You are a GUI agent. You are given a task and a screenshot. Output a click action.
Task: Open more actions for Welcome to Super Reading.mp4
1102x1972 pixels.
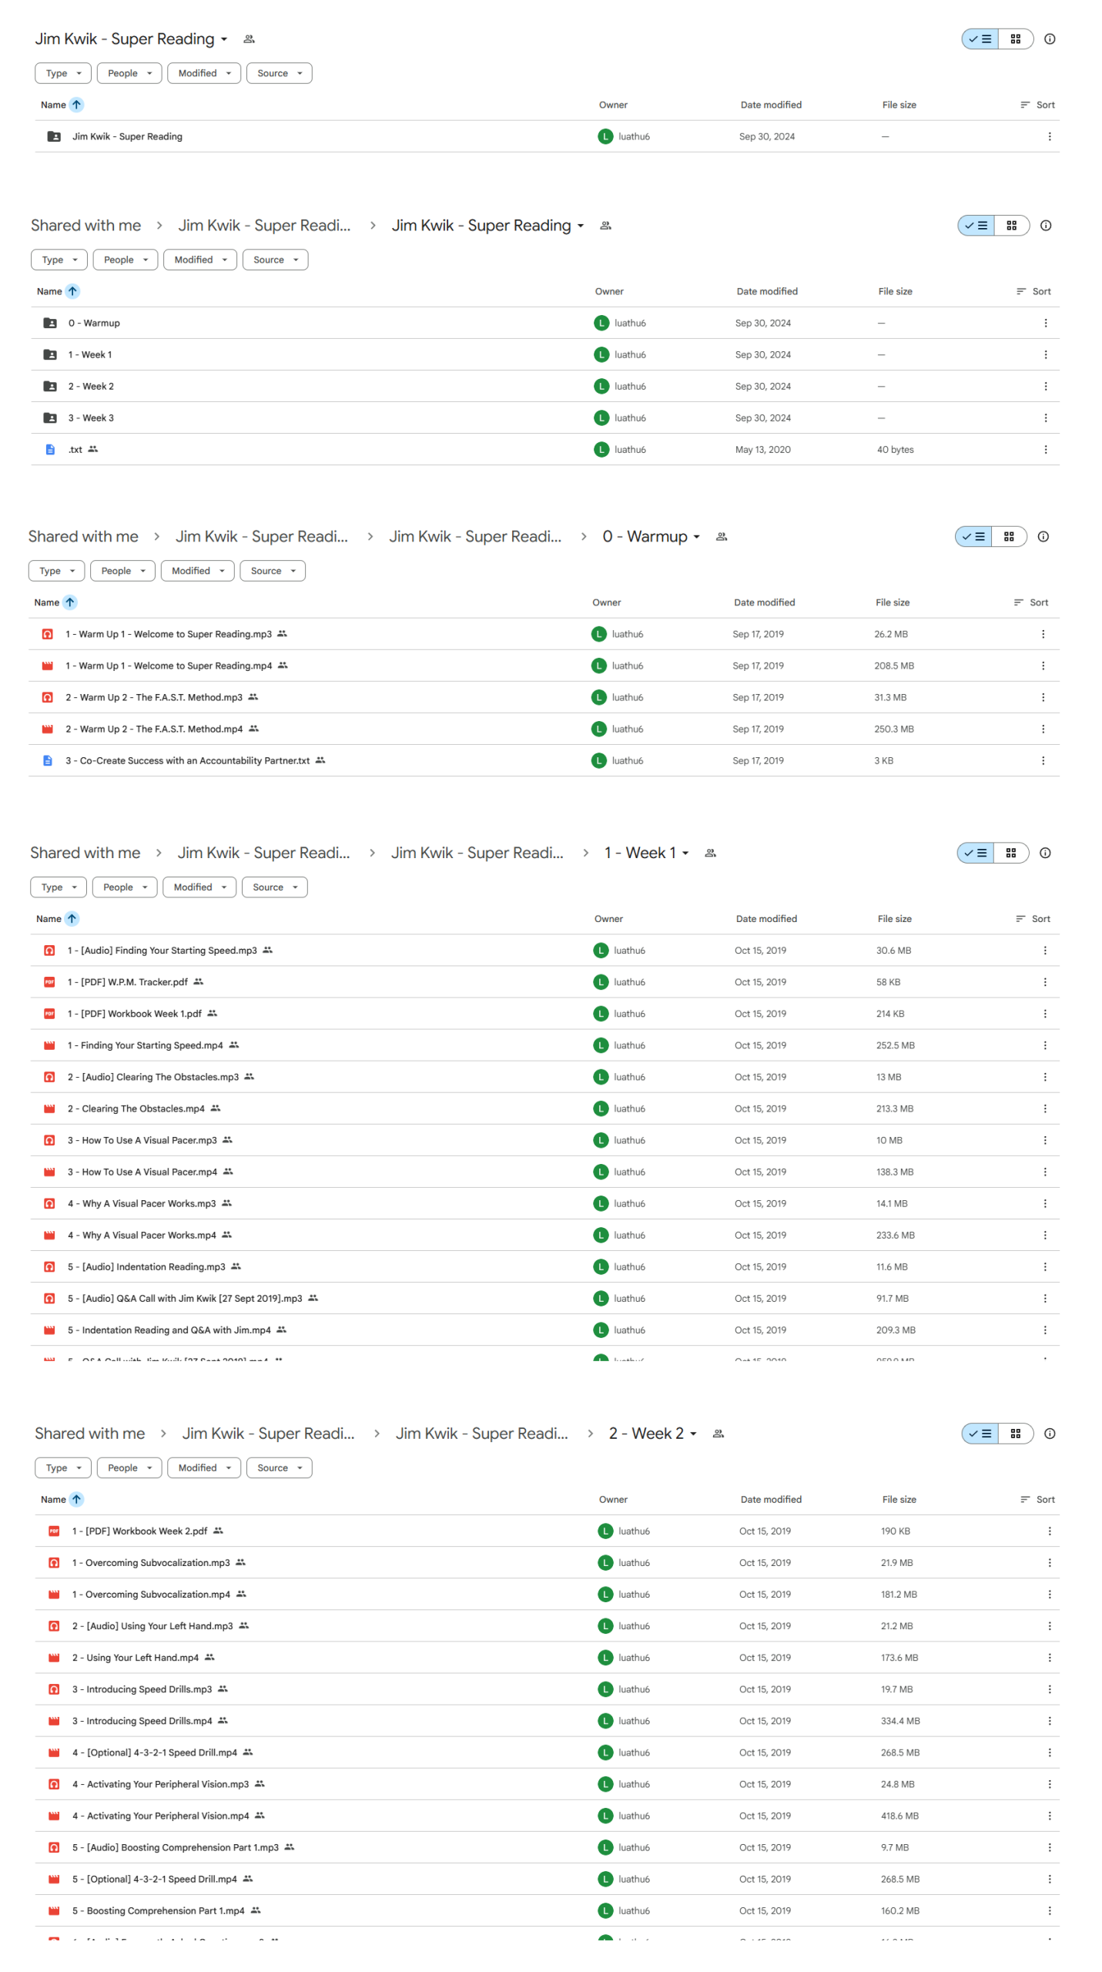pos(1043,666)
